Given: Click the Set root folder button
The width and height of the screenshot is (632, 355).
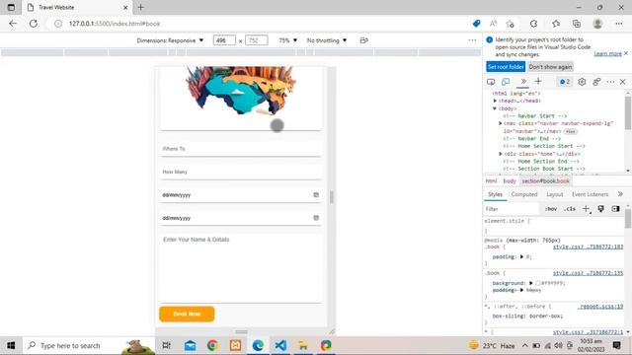Looking at the screenshot, I should [506, 67].
